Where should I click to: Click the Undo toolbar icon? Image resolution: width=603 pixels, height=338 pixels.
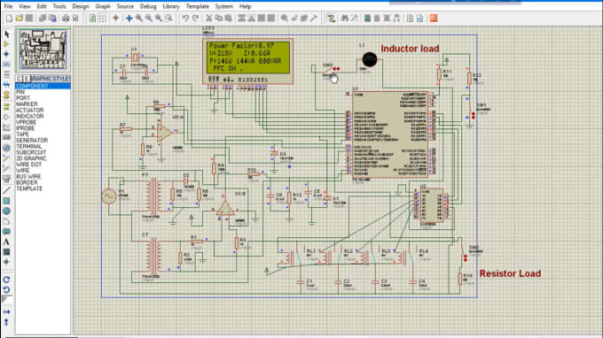[x=185, y=18]
